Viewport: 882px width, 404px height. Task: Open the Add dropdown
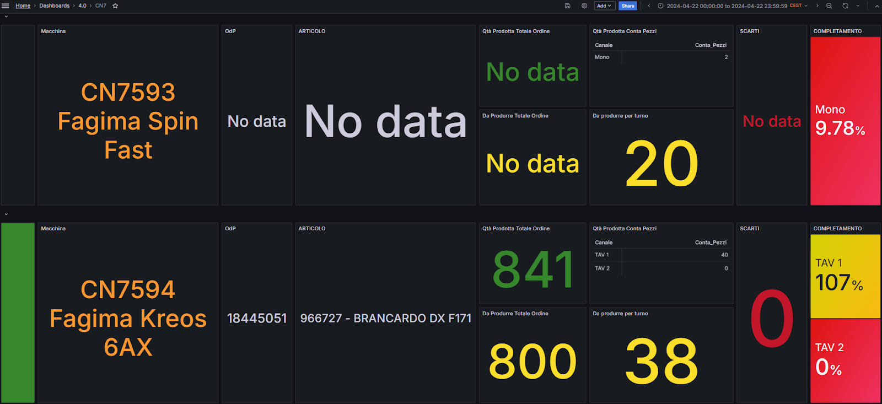pyautogui.click(x=605, y=6)
